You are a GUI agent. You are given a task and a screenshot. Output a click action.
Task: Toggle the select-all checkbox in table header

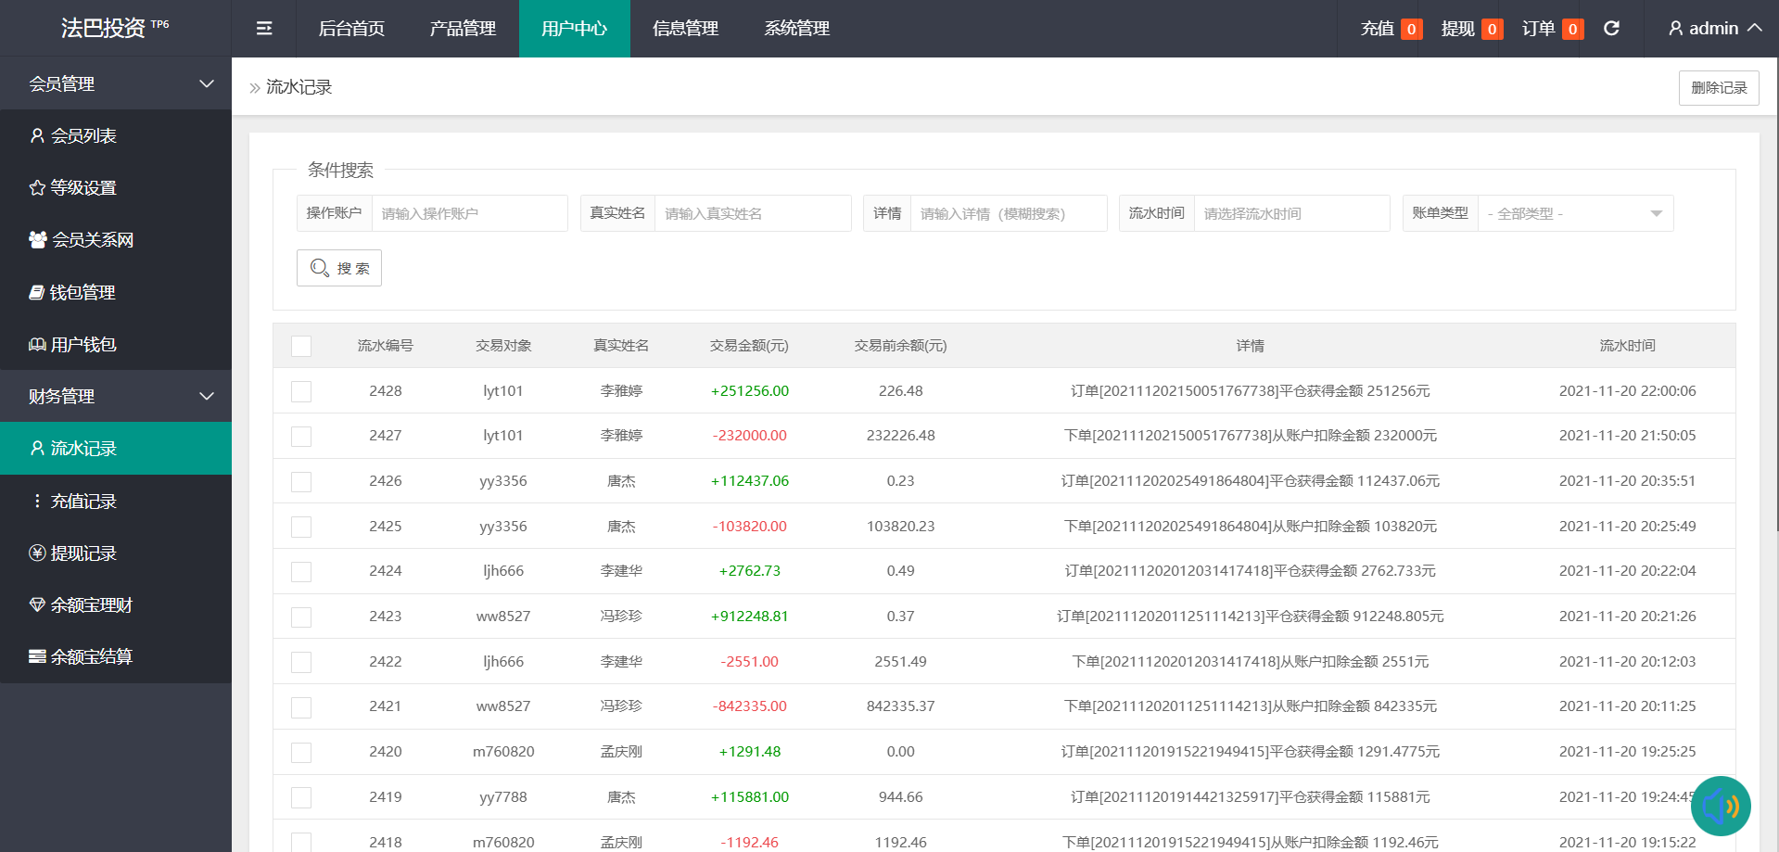click(x=301, y=346)
